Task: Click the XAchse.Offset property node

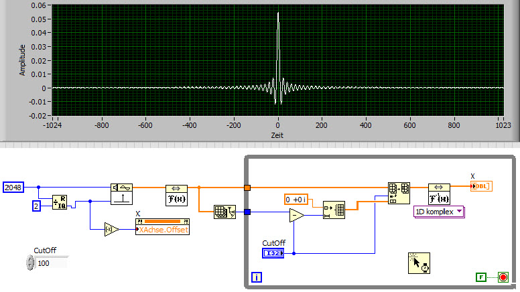Action: click(162, 227)
